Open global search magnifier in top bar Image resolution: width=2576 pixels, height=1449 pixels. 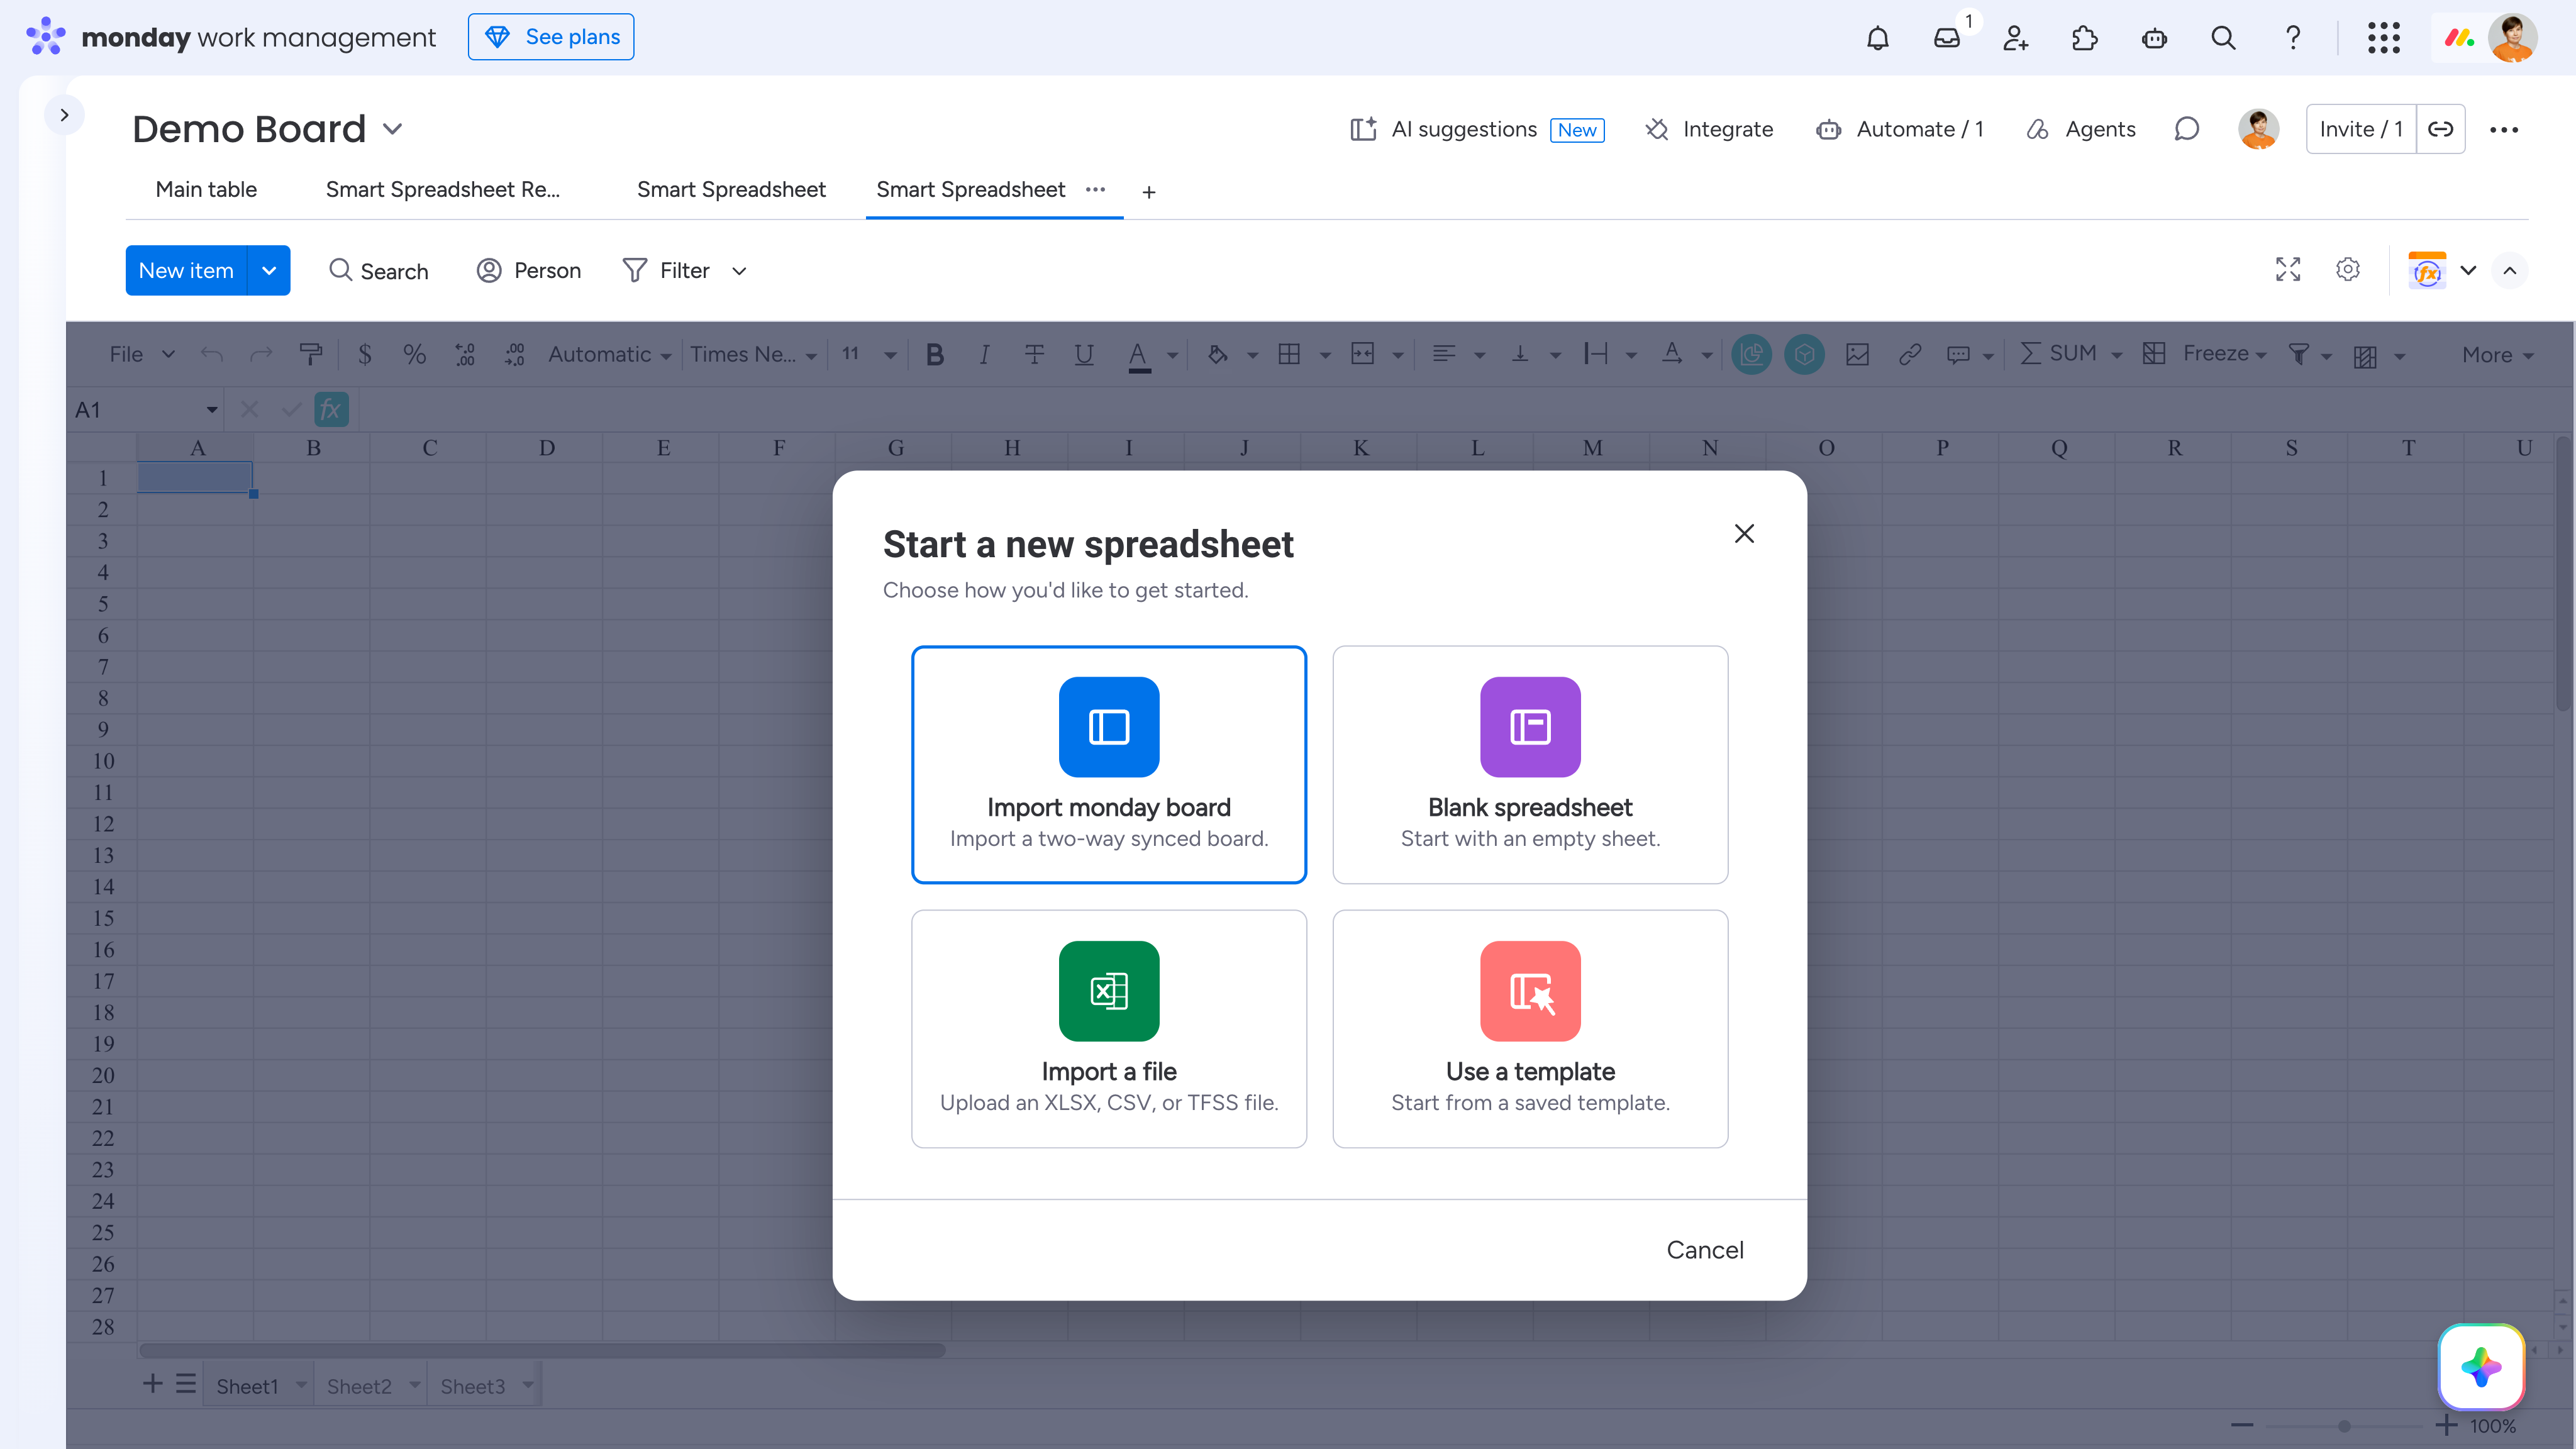pos(2223,38)
